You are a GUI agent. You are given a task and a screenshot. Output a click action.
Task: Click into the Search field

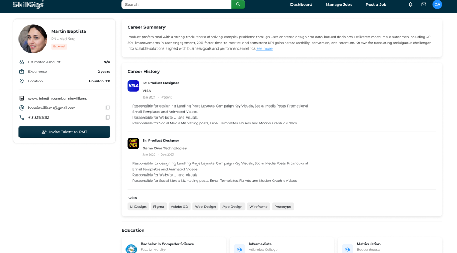coord(177,4)
